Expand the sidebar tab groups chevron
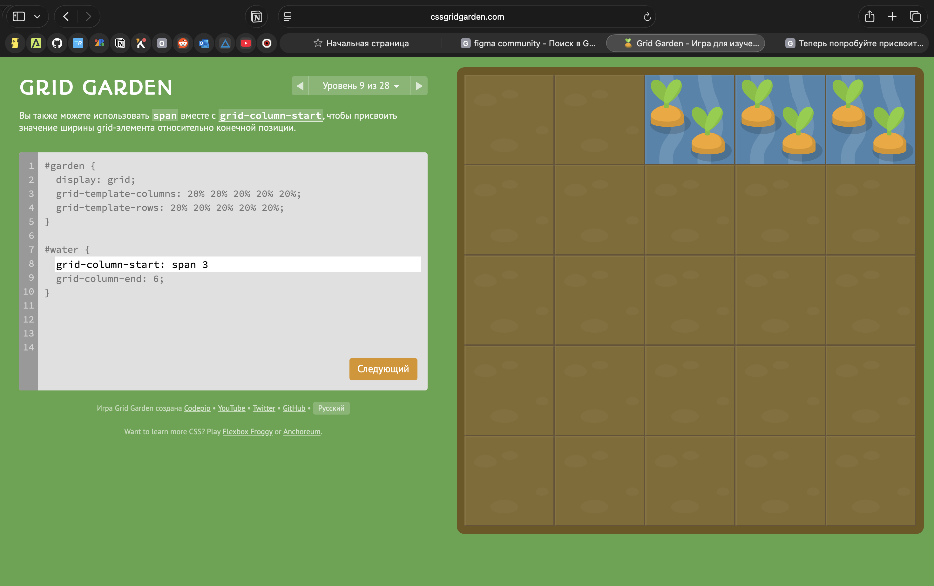Viewport: 934px width, 586px height. pos(37,17)
